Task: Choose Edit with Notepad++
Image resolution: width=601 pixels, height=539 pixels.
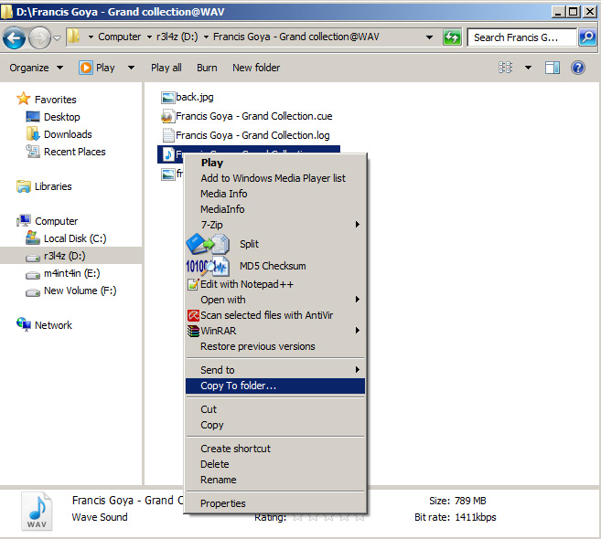Action: tap(275, 284)
